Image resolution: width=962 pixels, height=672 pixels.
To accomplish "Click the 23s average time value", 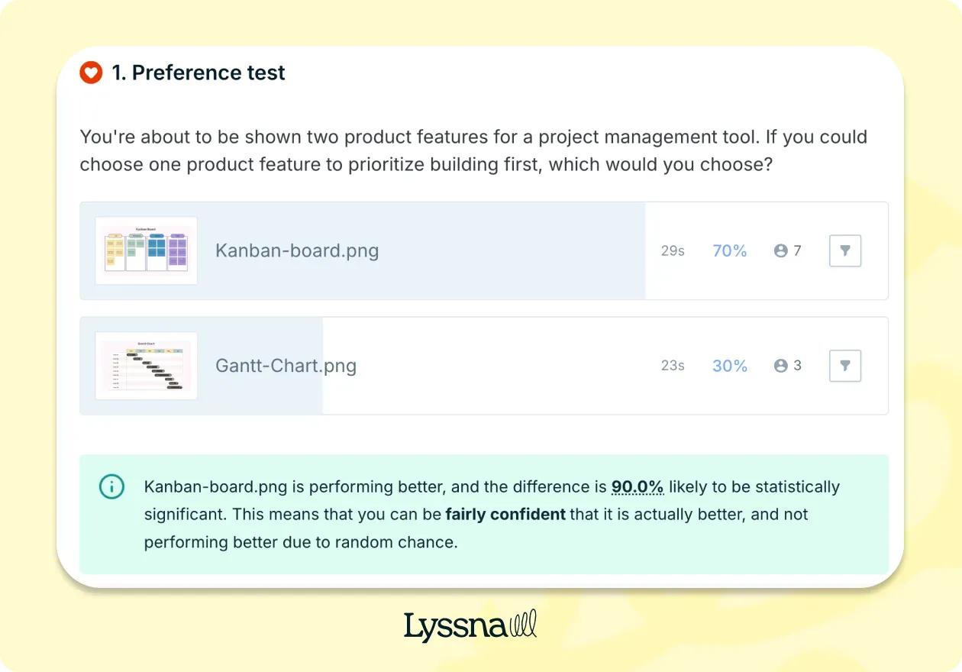I will [x=673, y=366].
